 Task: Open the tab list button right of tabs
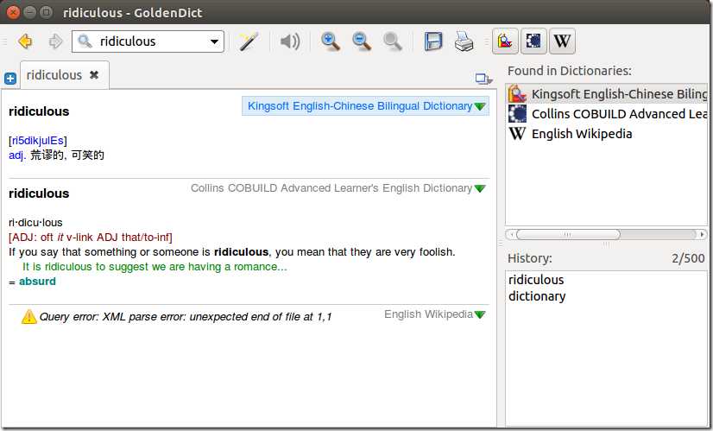tap(483, 79)
